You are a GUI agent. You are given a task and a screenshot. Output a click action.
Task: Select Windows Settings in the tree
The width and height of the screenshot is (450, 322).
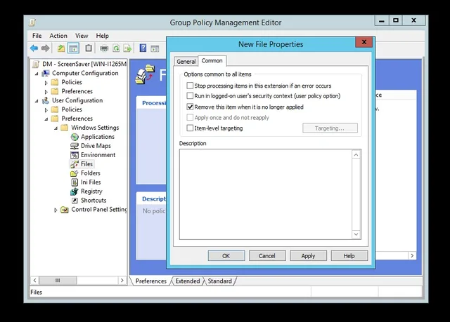click(x=95, y=128)
